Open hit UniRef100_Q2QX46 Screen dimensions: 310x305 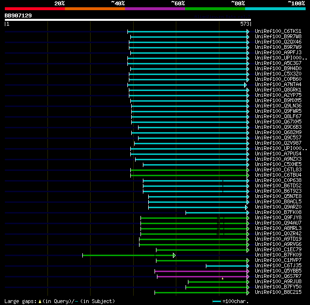(278, 42)
